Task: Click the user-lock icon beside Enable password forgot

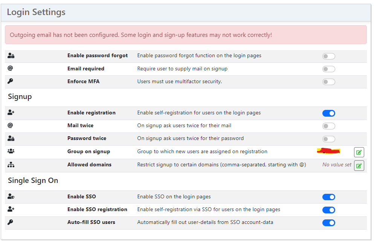Action: click(x=11, y=55)
